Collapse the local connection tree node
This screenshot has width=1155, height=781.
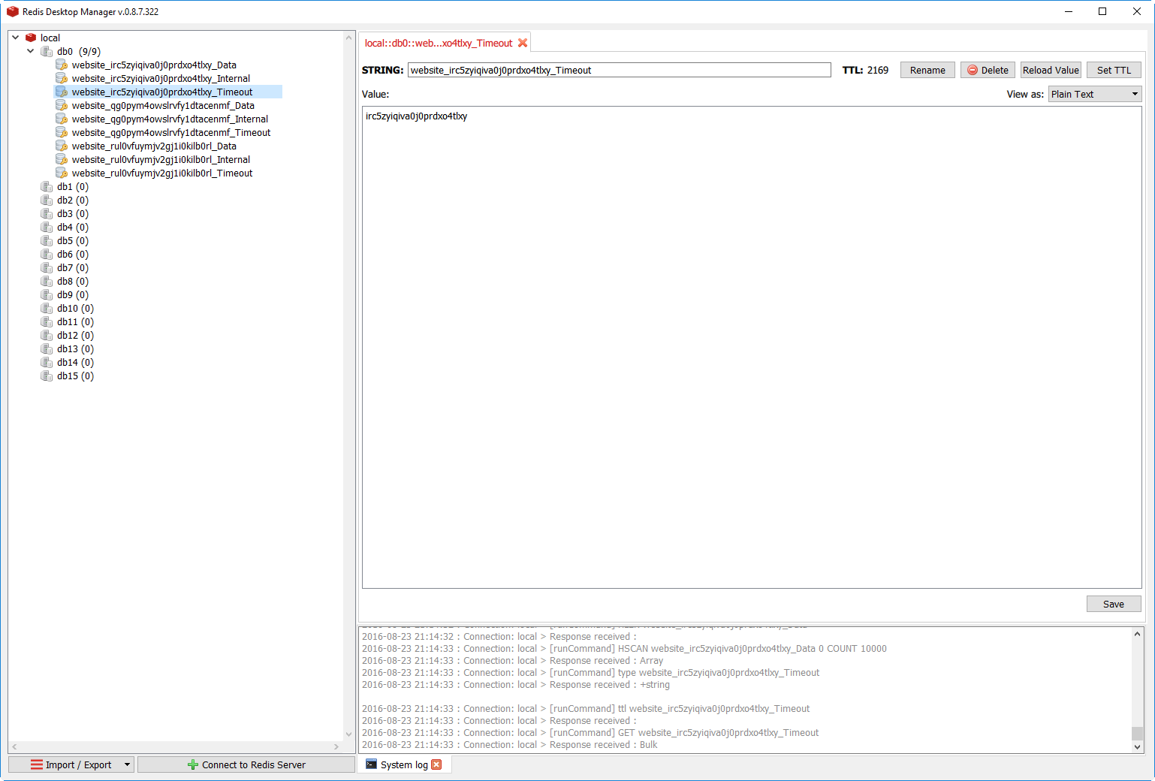(15, 38)
